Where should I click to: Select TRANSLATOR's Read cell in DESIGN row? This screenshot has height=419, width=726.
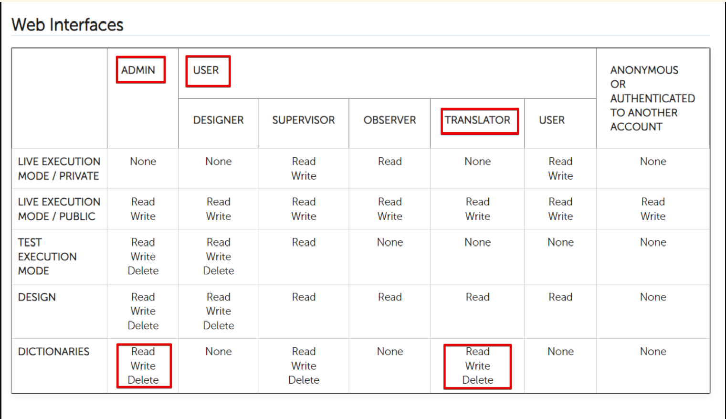tap(478, 297)
